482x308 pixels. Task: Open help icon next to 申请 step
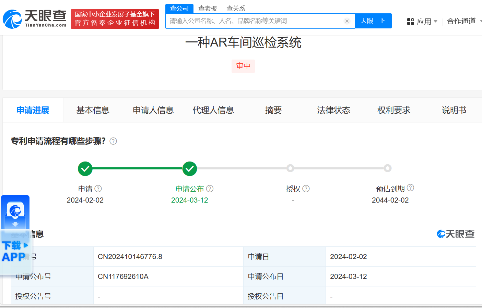(x=98, y=189)
